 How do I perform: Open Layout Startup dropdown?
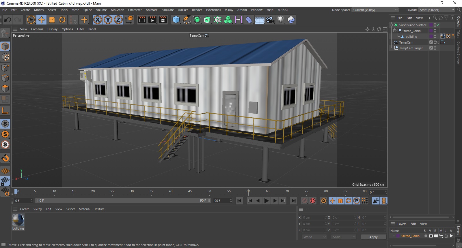pos(437,10)
